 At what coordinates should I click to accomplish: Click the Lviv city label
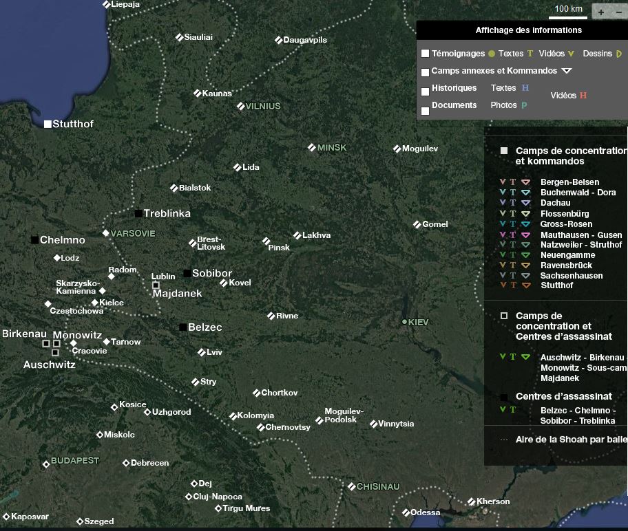pyautogui.click(x=214, y=352)
